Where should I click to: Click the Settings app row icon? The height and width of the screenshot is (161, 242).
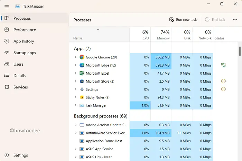pos(82,89)
